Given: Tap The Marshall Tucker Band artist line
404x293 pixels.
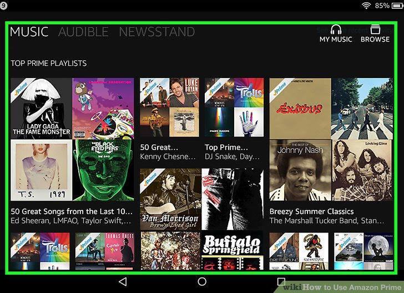Looking at the screenshot, I should (327, 220).
